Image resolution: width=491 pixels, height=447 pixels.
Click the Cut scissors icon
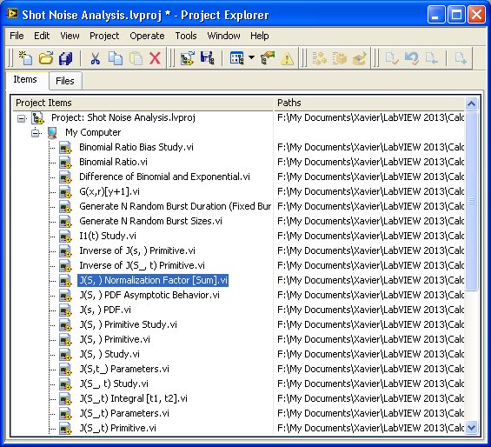(x=95, y=58)
